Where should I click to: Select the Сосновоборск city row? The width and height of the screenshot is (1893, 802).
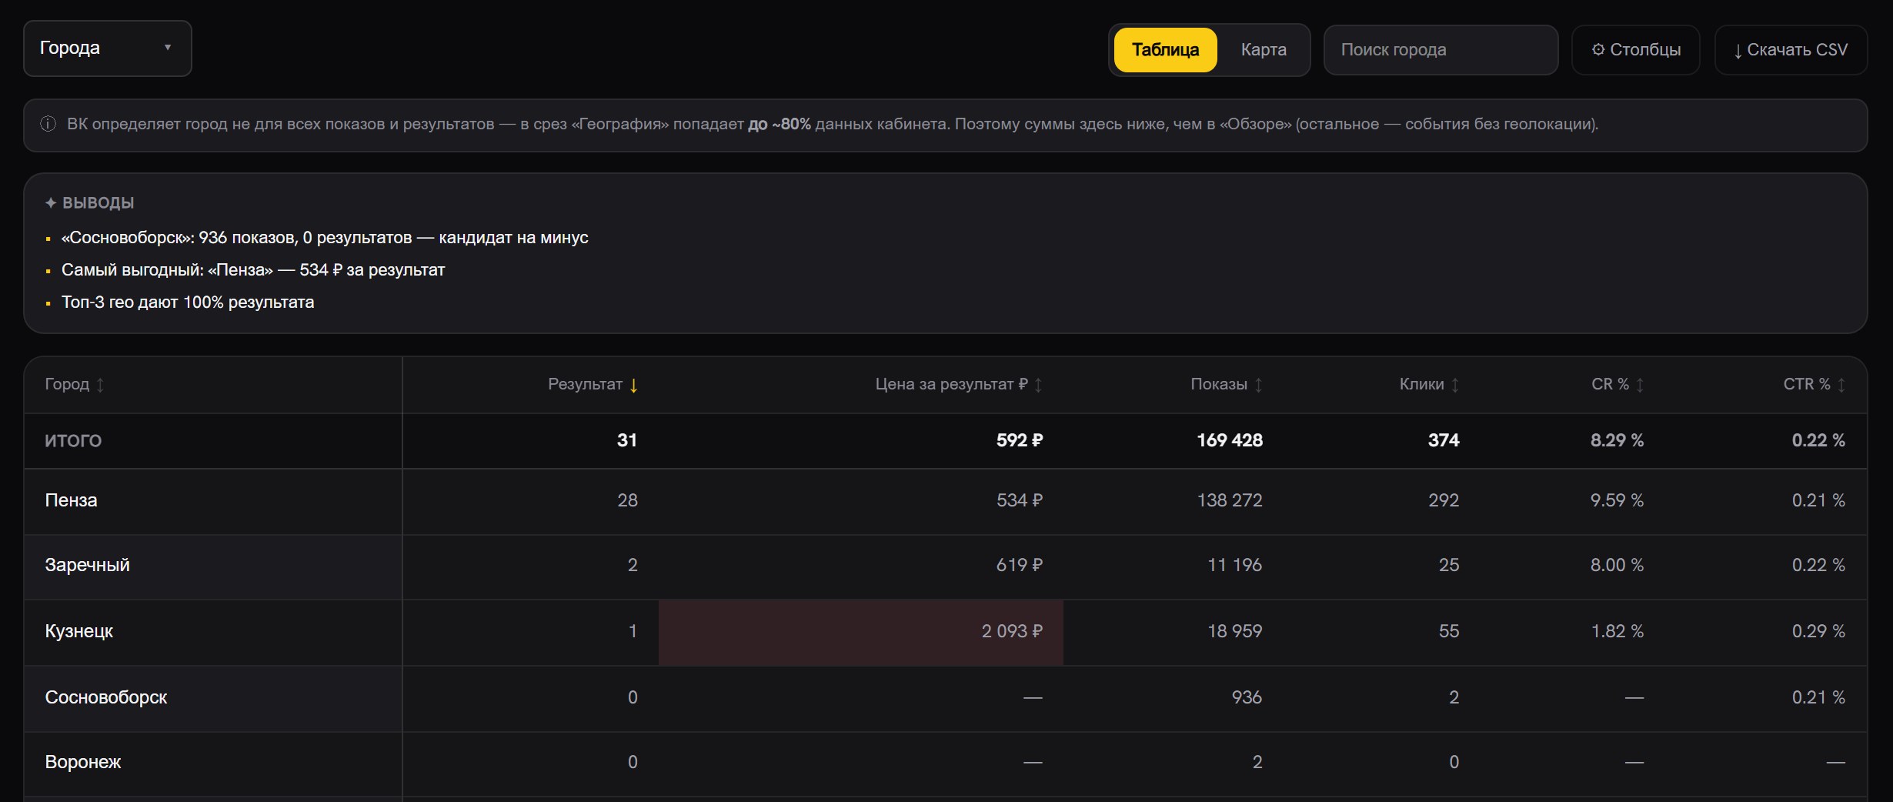[x=946, y=698]
